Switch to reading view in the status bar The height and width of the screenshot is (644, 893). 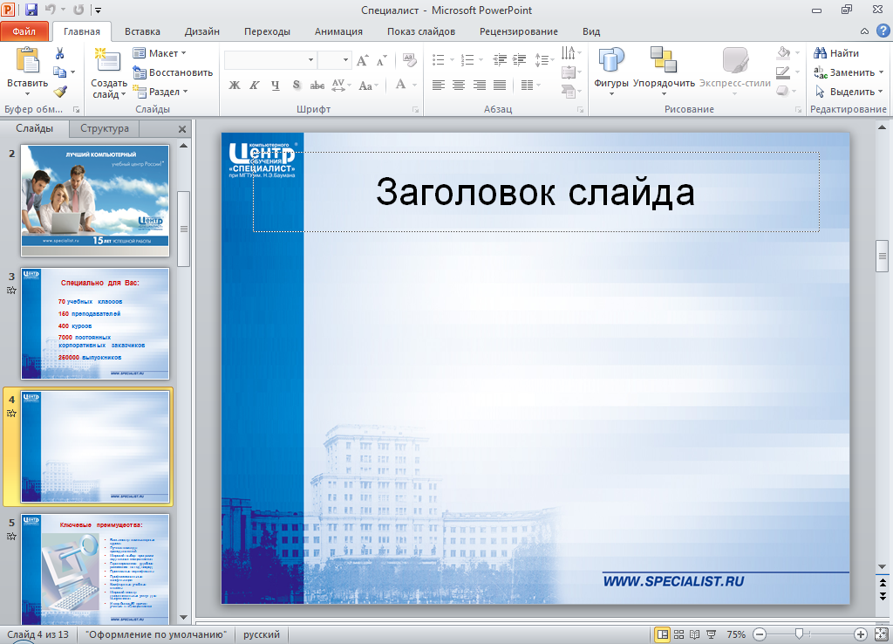694,634
